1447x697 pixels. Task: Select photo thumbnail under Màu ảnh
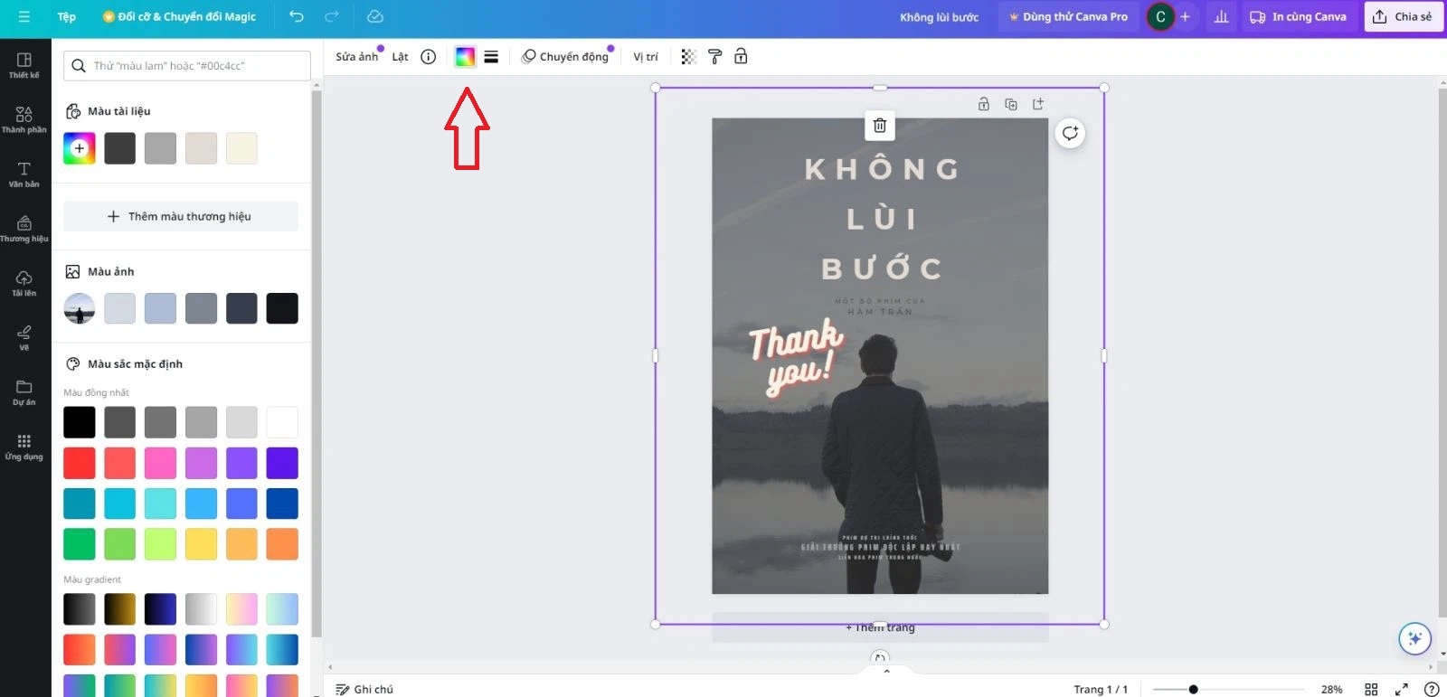point(80,308)
